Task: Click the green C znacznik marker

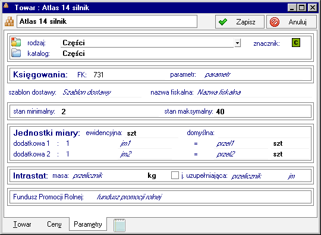Action: click(296, 43)
